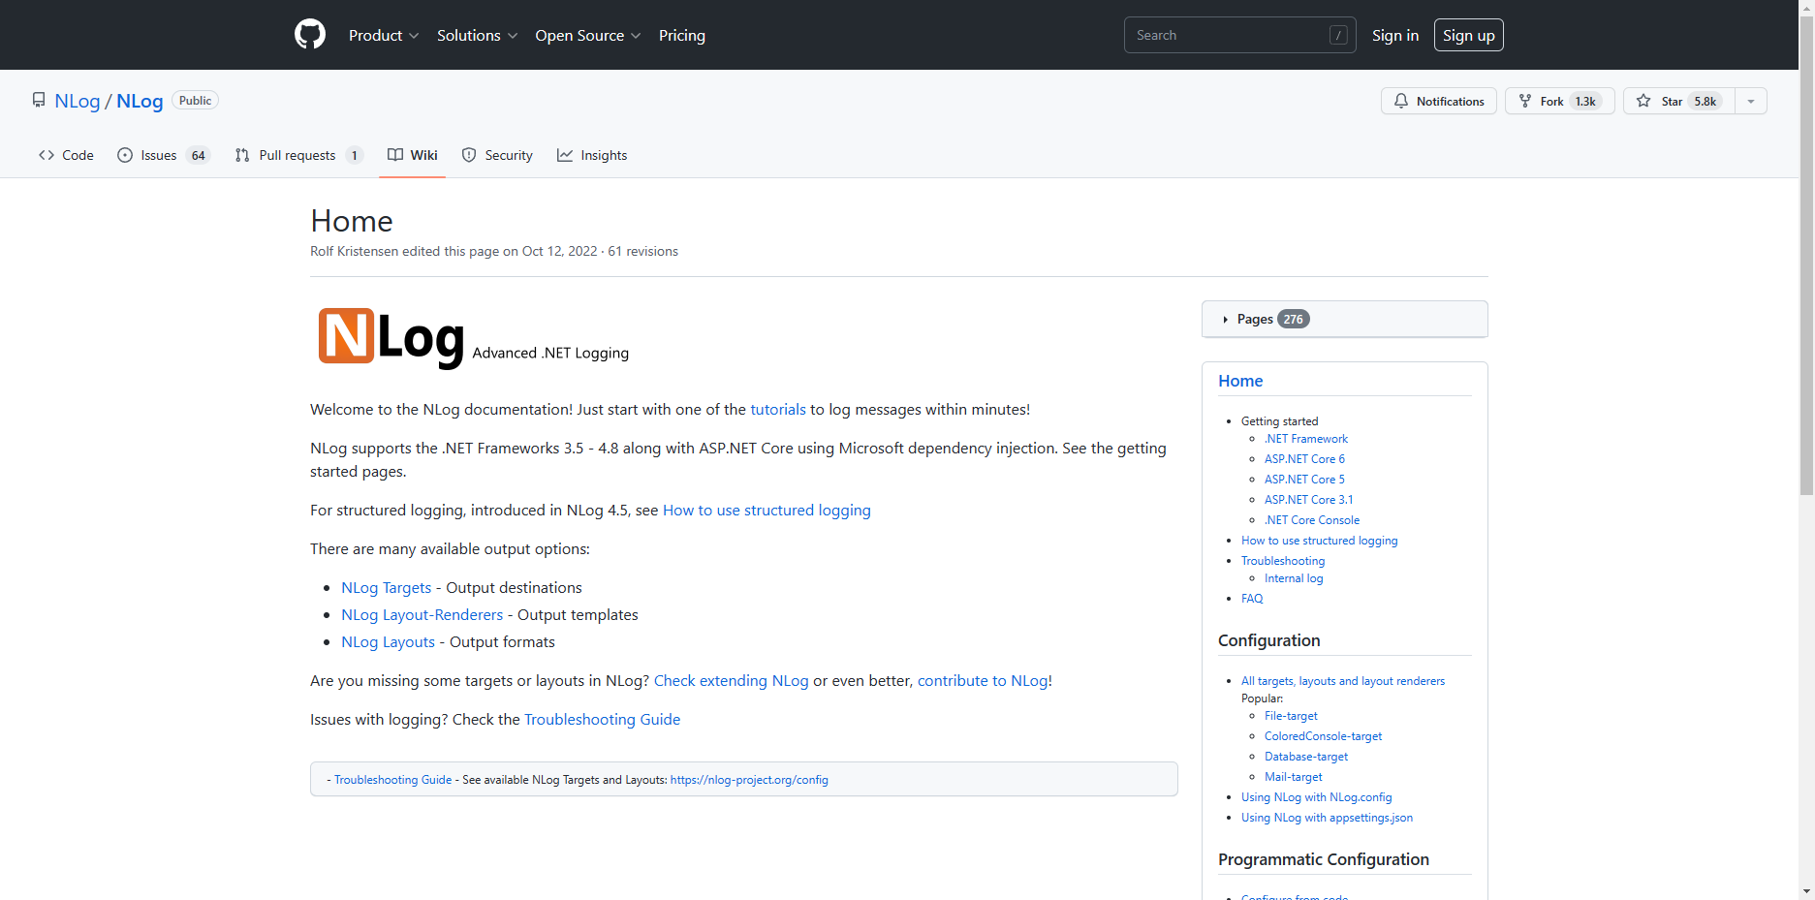Open the sidebar Home heading link
This screenshot has height=900, width=1815.
click(1240, 381)
